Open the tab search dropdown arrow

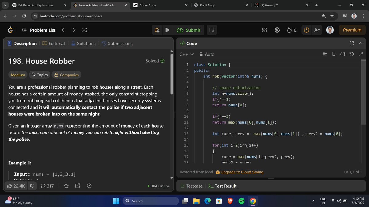(x=4, y=5)
